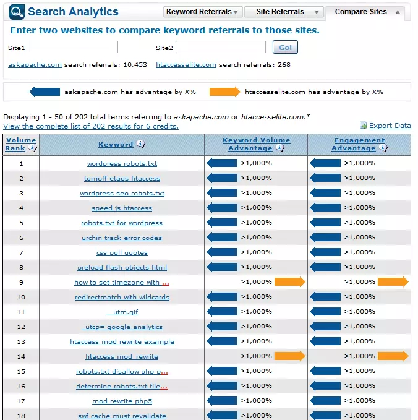Click into the Site1 input field
This screenshot has width=418, height=420.
point(72,47)
